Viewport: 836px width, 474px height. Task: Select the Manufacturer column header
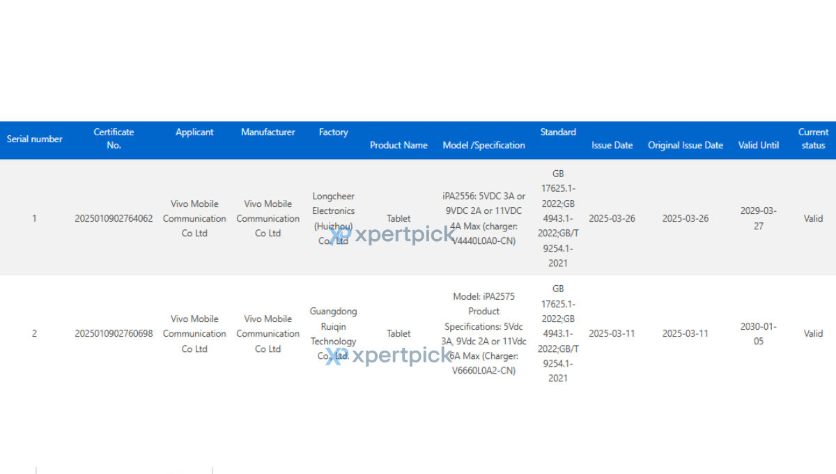[268, 132]
